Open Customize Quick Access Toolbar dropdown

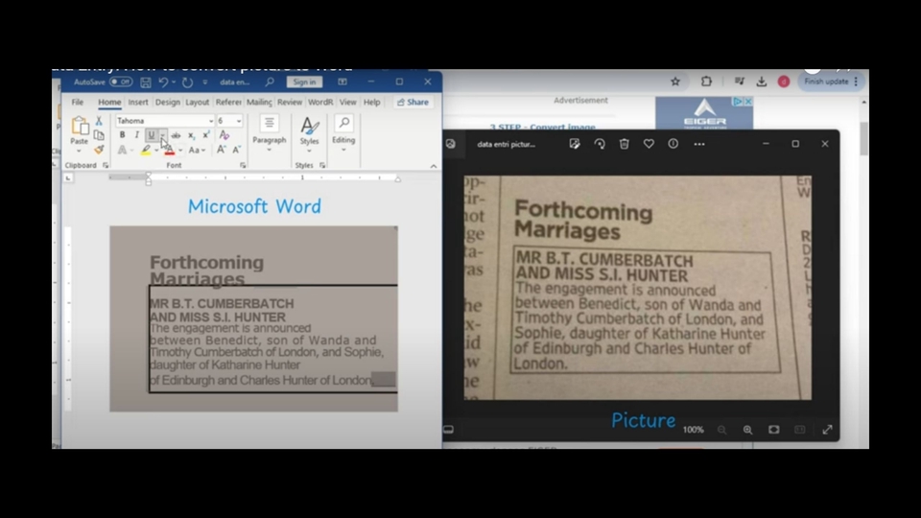pyautogui.click(x=205, y=82)
